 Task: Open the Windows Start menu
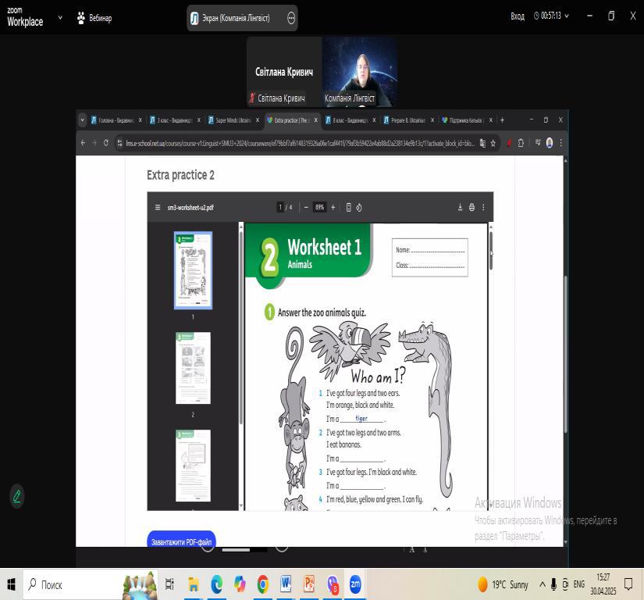click(11, 584)
